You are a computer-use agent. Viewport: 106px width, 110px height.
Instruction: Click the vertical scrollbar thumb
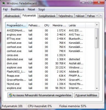tap(97, 38)
